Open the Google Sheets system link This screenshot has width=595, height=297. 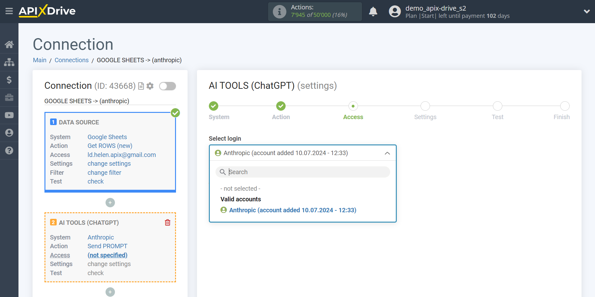[107, 137]
